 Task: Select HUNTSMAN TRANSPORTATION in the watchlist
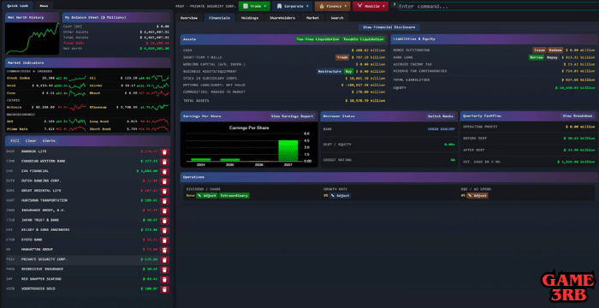pos(44,200)
